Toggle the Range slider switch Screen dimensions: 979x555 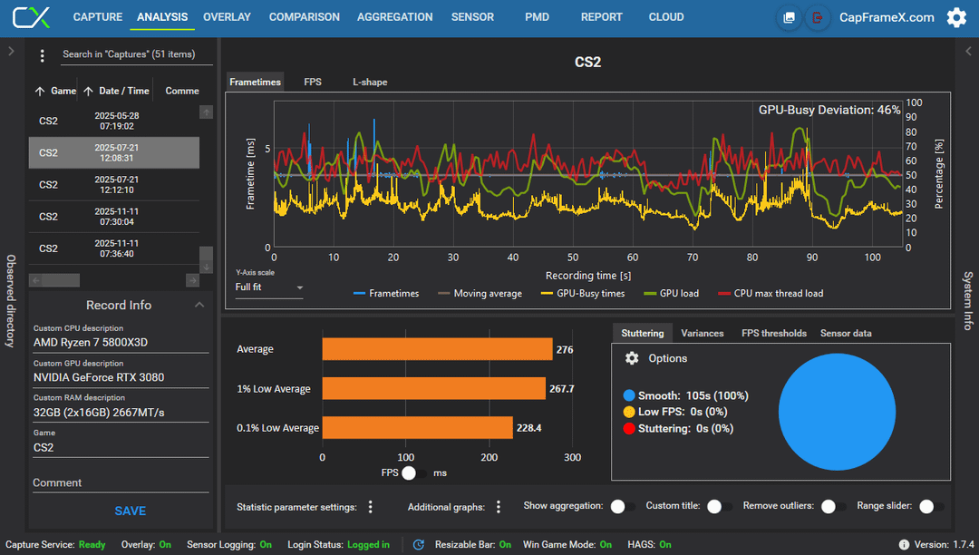[x=931, y=506]
